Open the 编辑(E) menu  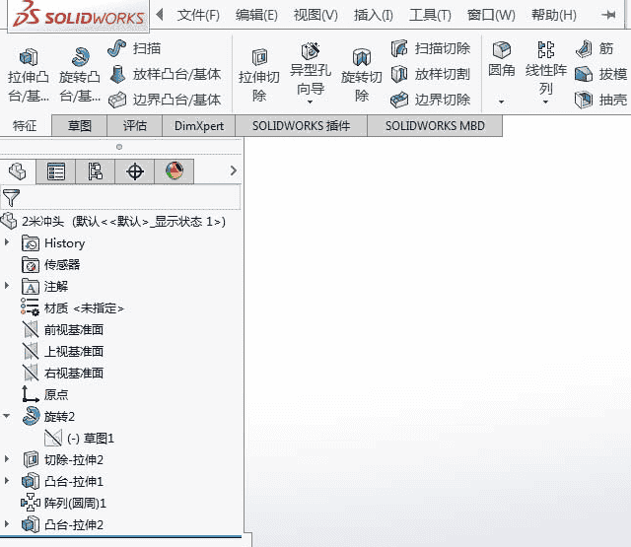[x=256, y=16]
